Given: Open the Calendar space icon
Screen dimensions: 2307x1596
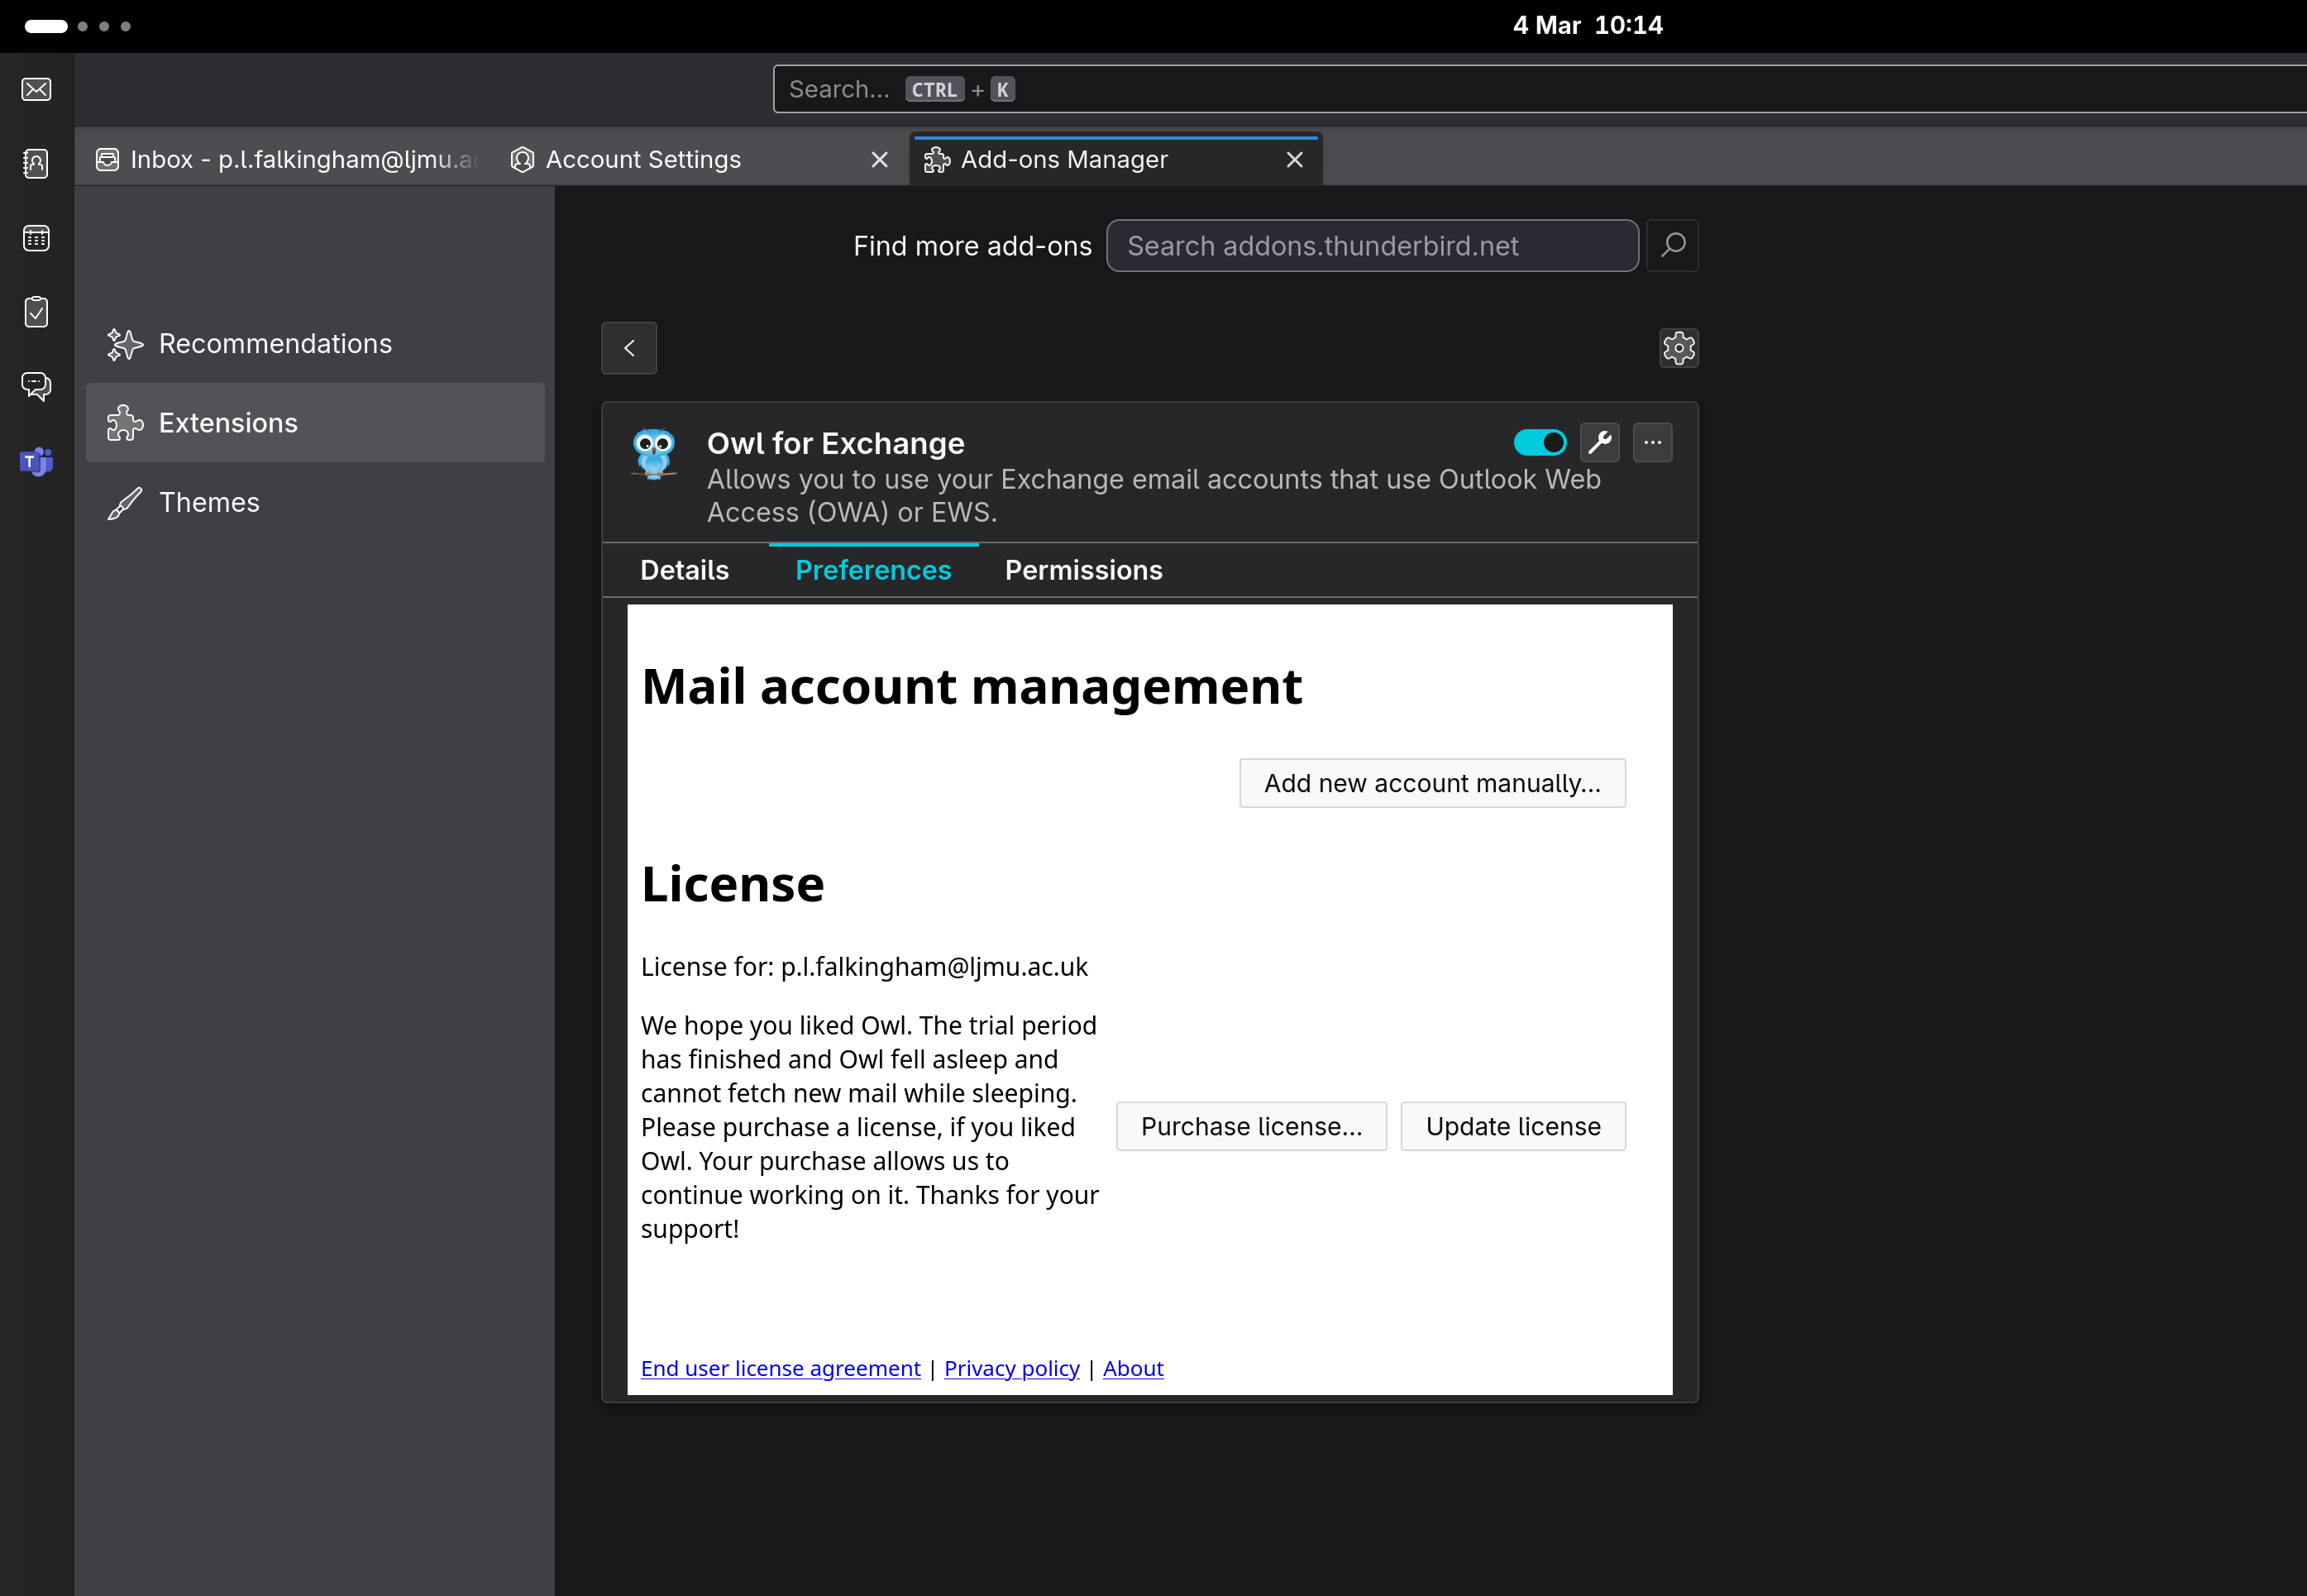Looking at the screenshot, I should (x=36, y=238).
